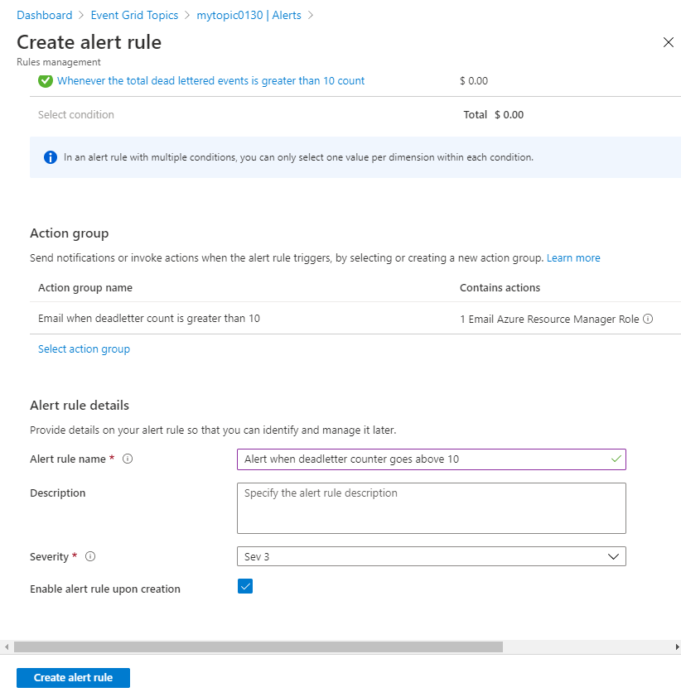
Task: Click the Email Azure Resource Manager Role info icon
Action: tap(648, 319)
